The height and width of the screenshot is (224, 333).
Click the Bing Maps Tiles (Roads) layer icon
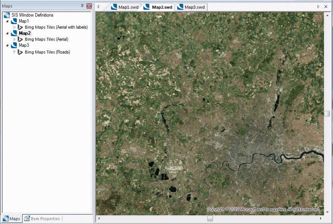20,52
